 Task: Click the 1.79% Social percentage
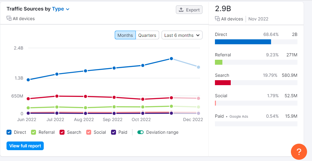(273, 96)
